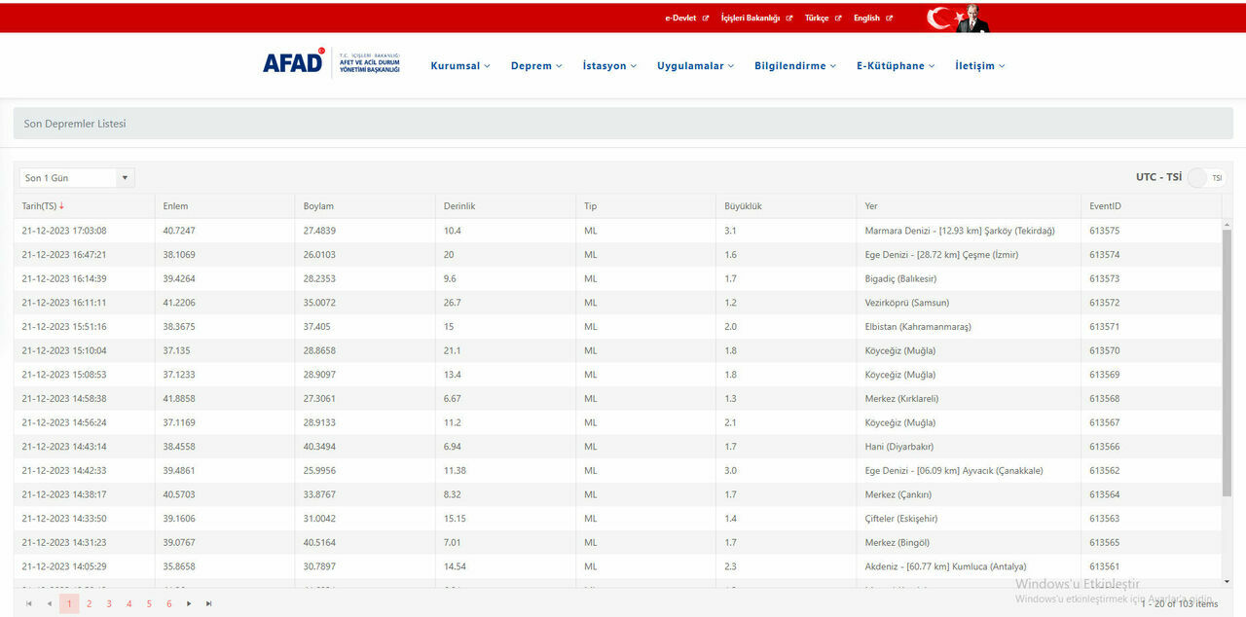Click the scroll-down arrow of the table

tap(1227, 581)
